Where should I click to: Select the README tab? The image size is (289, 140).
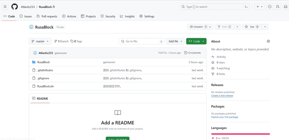coord(40,99)
